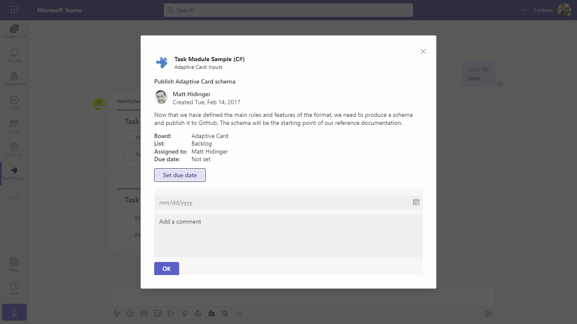
Task: Click the Set due date button
Action: (x=180, y=175)
